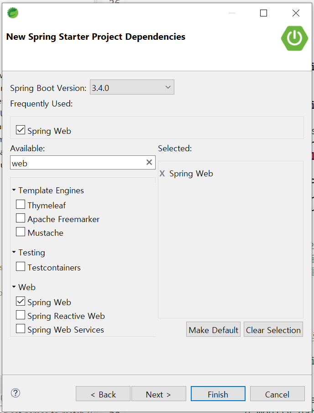314x413 pixels.
Task: Collapse the Web group
Action: point(14,287)
